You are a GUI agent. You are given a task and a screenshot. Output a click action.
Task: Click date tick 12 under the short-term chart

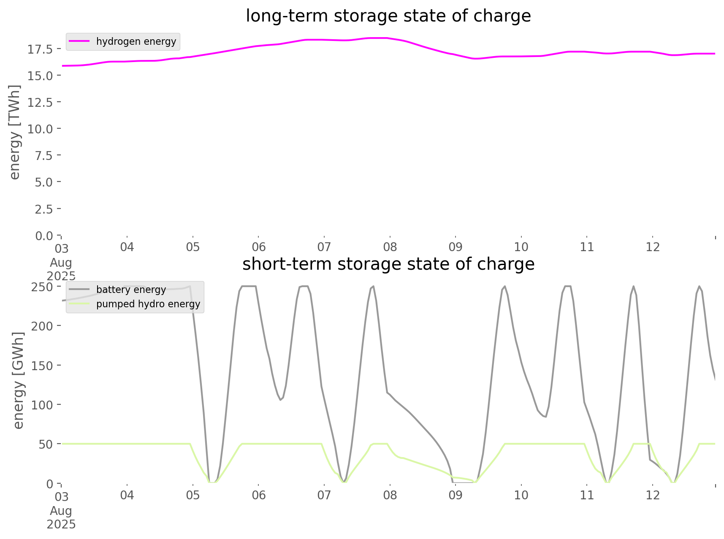pyautogui.click(x=653, y=495)
